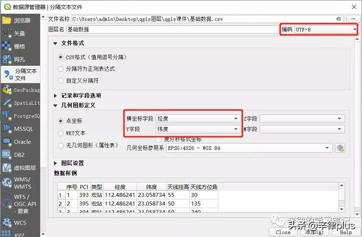Expand the 记录和字段选项 section
Image resolution: width=362 pixels, height=237 pixels.
(55, 95)
